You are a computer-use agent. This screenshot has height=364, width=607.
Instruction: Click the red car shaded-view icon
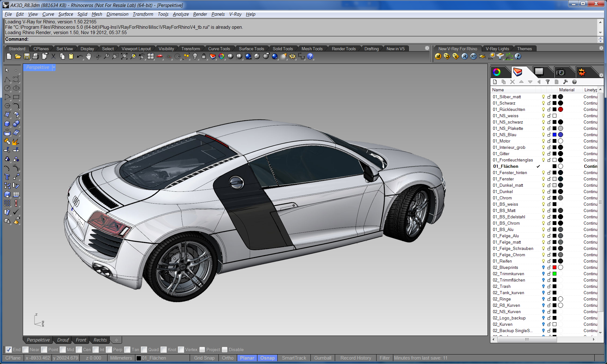160,56
